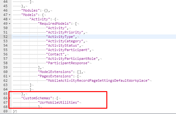Screen dimensions: 176x114
Task: Click the "ActivityParticipantRole" entry
Action: pos(72,59)
